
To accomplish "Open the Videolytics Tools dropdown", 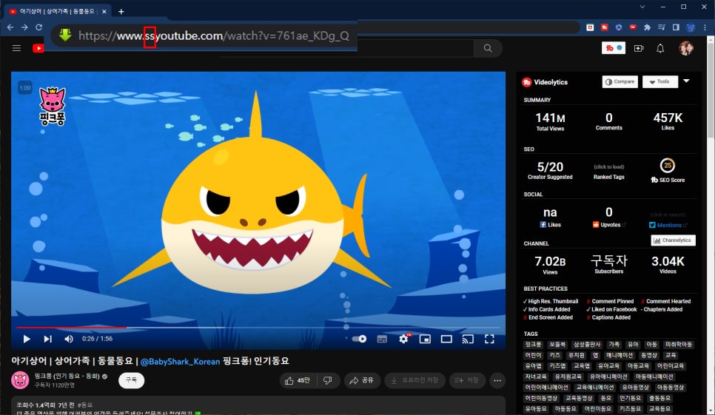I will [x=659, y=81].
